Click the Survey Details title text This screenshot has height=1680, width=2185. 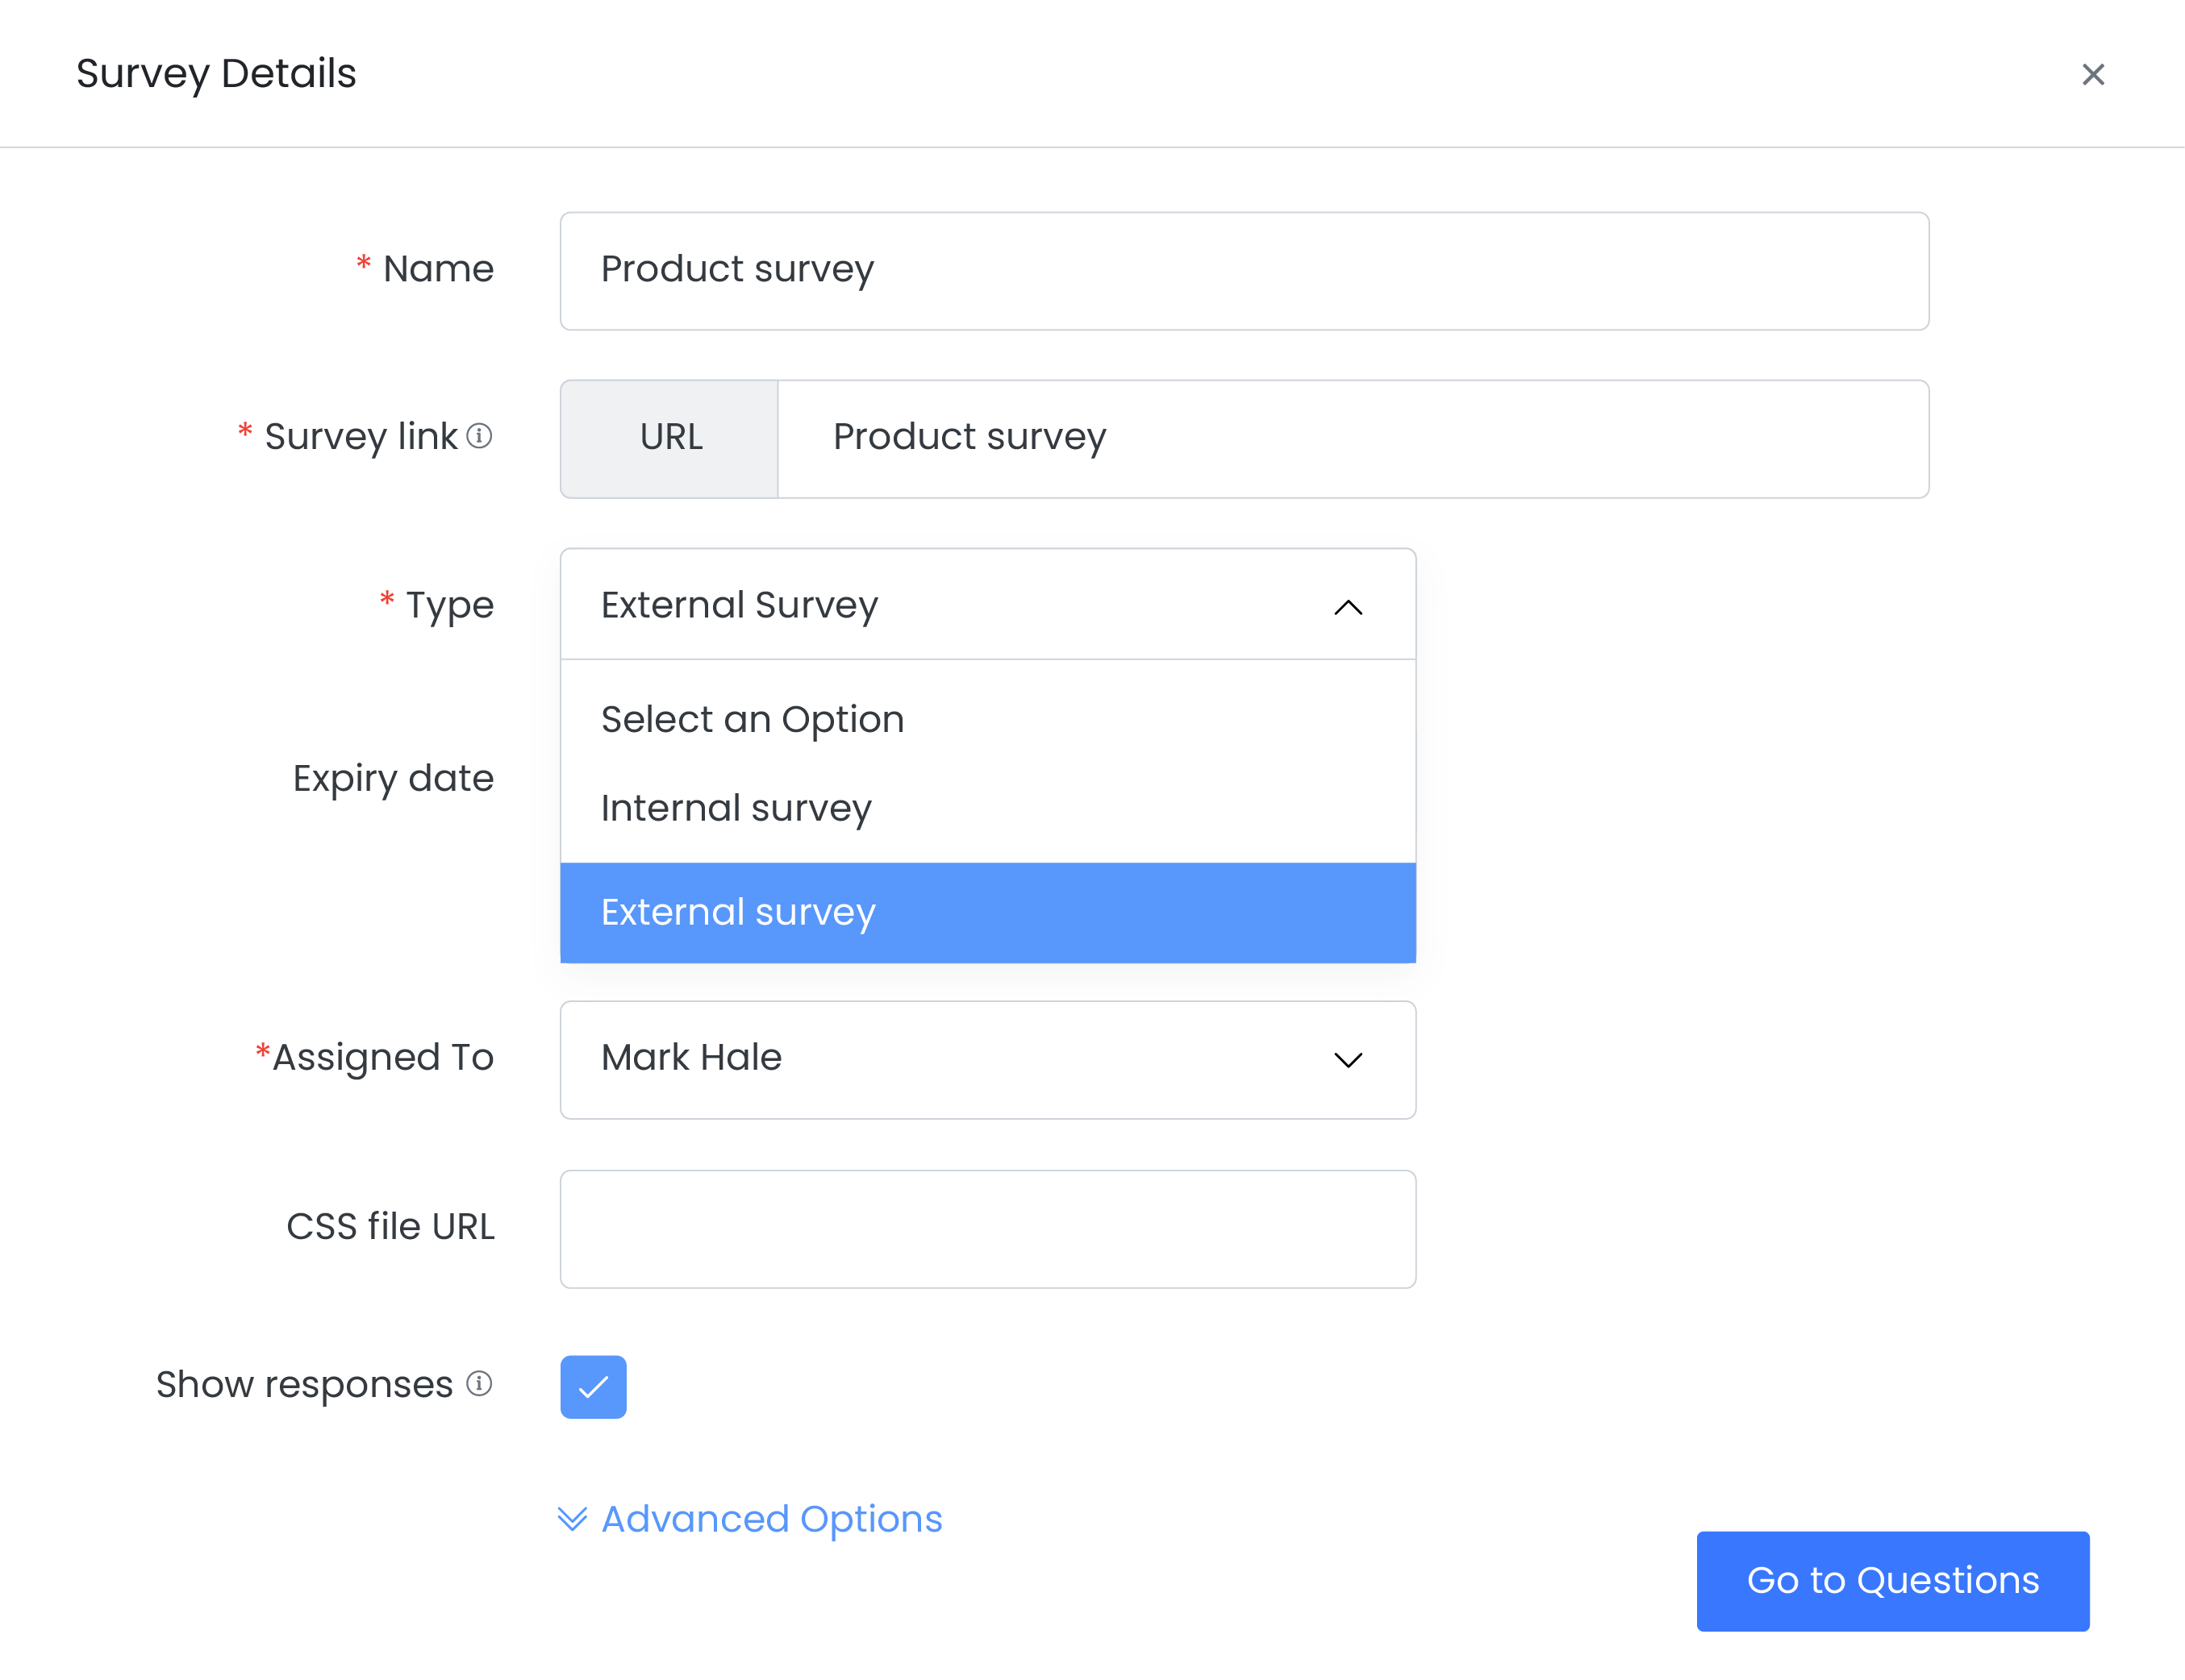tap(216, 74)
